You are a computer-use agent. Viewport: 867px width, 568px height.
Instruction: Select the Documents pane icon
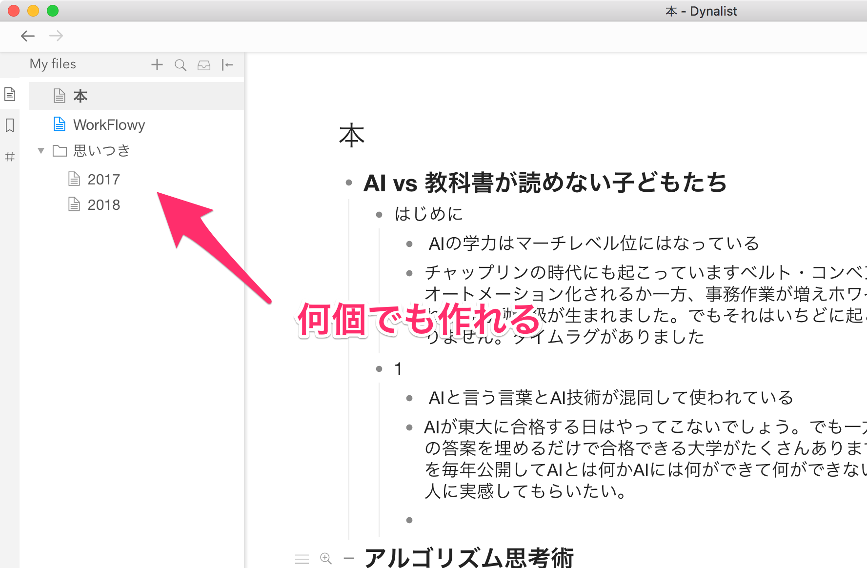[x=10, y=94]
